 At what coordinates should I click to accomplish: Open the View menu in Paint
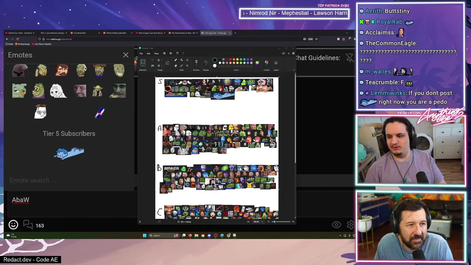[x=156, y=53]
